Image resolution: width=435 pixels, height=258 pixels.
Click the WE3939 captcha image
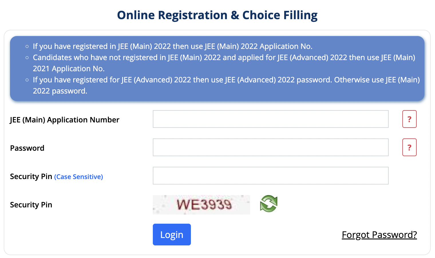point(201,205)
